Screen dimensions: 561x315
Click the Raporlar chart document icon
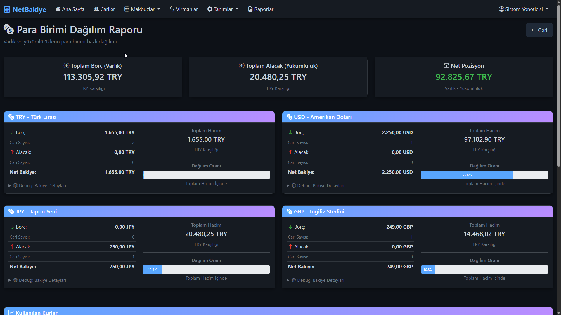click(x=250, y=9)
